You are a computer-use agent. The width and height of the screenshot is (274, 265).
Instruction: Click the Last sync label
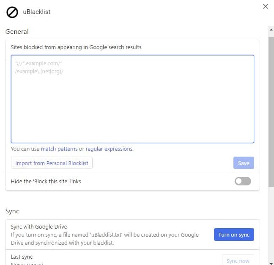[x=22, y=257]
